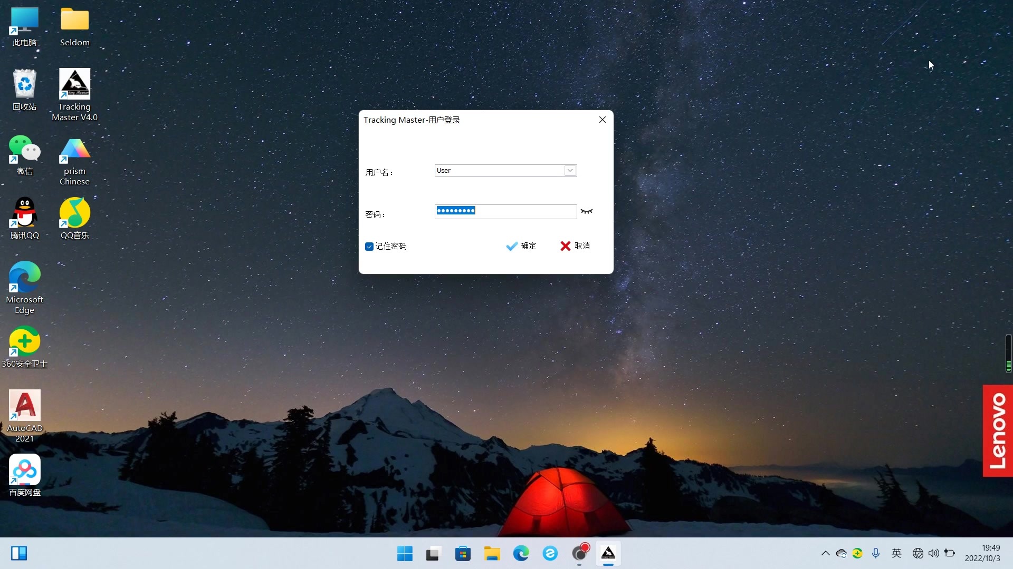Viewport: 1013px width, 569px height.
Task: Open the 此电脑 desktop icon
Action: pos(24,26)
